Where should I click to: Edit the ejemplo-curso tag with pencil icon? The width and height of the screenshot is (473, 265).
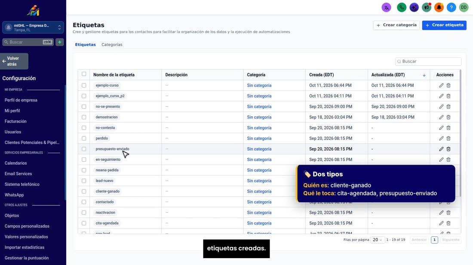tap(441, 85)
